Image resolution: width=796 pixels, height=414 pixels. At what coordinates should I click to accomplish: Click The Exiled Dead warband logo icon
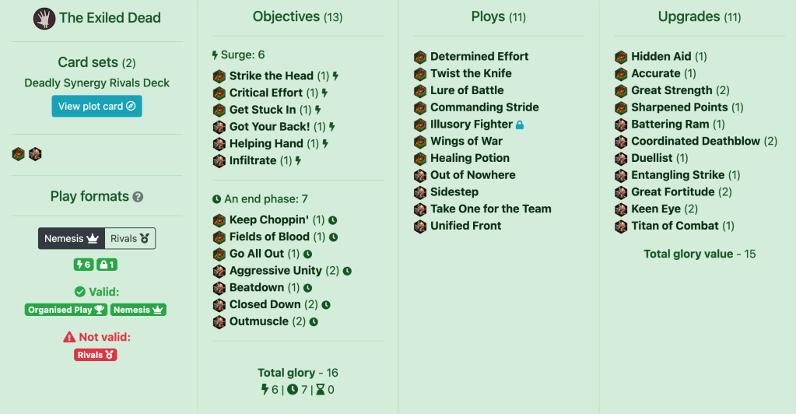point(44,18)
